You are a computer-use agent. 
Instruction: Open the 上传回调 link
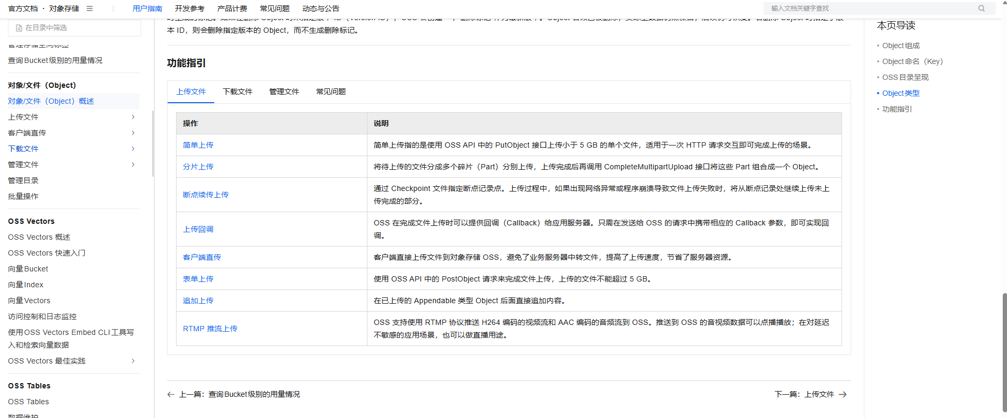click(198, 229)
